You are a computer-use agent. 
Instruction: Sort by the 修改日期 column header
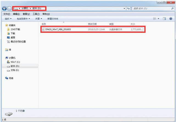point(92,24)
